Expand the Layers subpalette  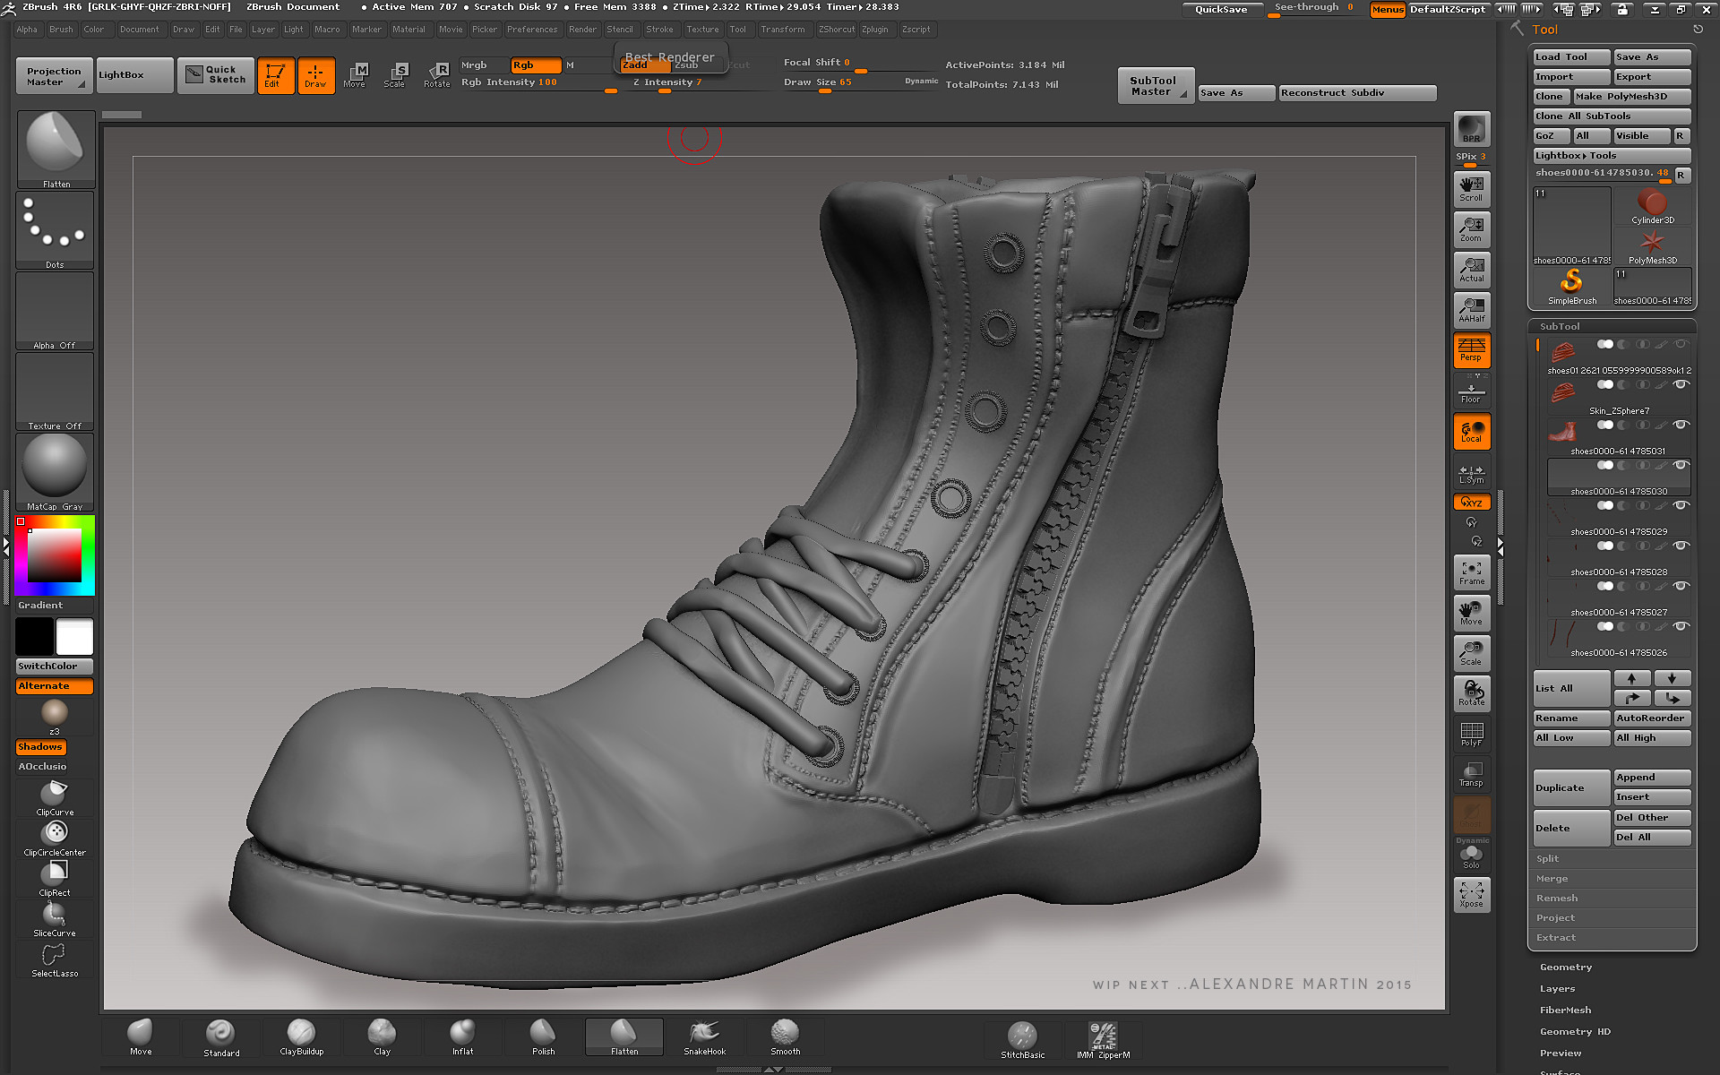click(x=1557, y=988)
